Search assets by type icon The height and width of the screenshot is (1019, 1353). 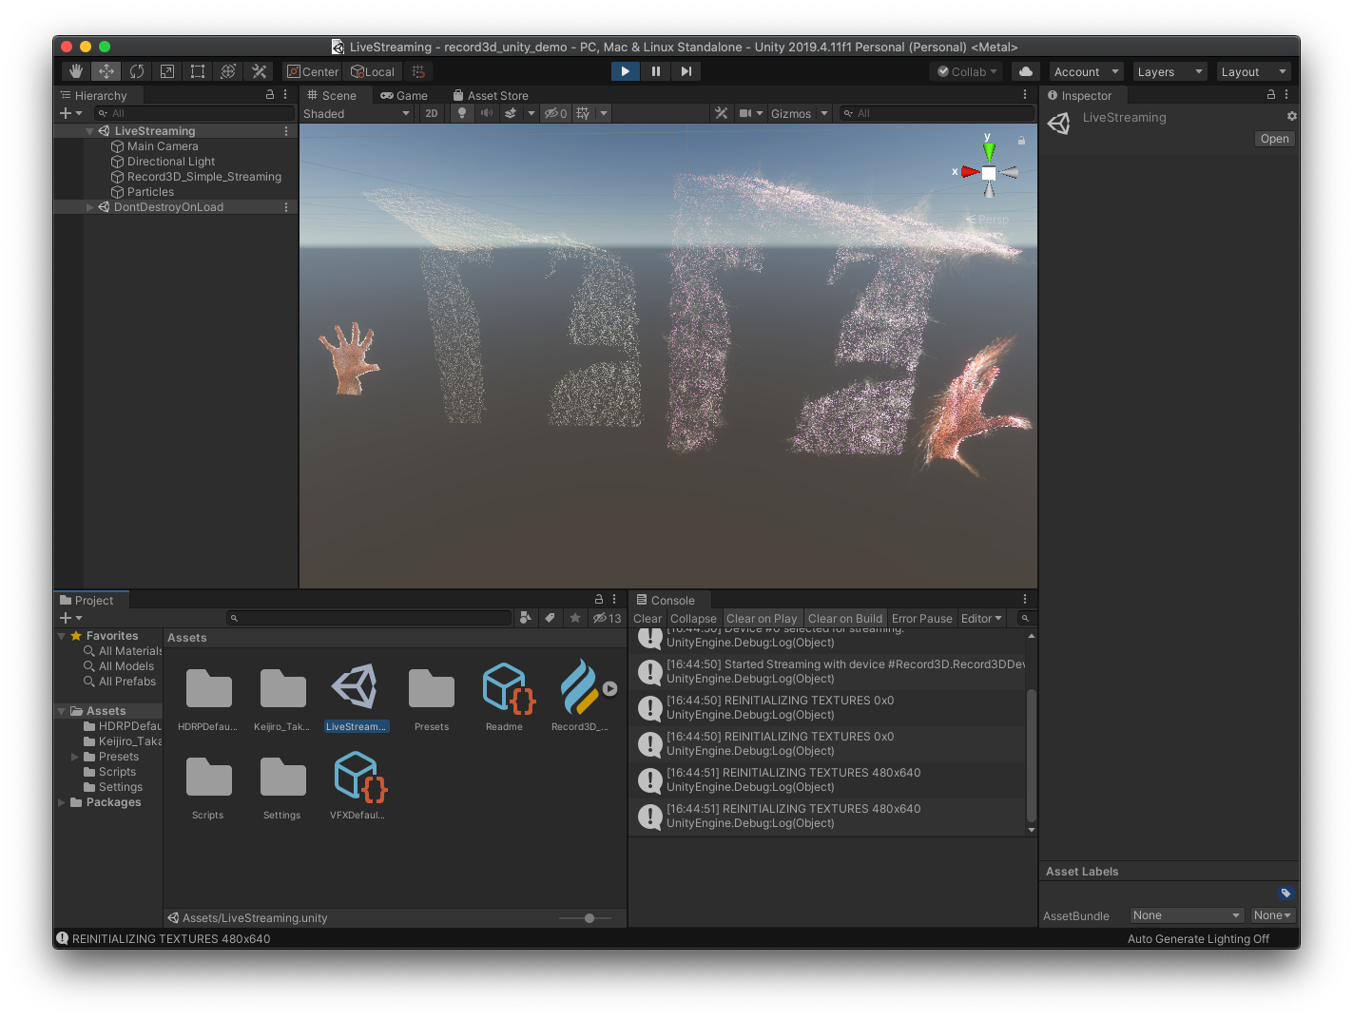(526, 618)
